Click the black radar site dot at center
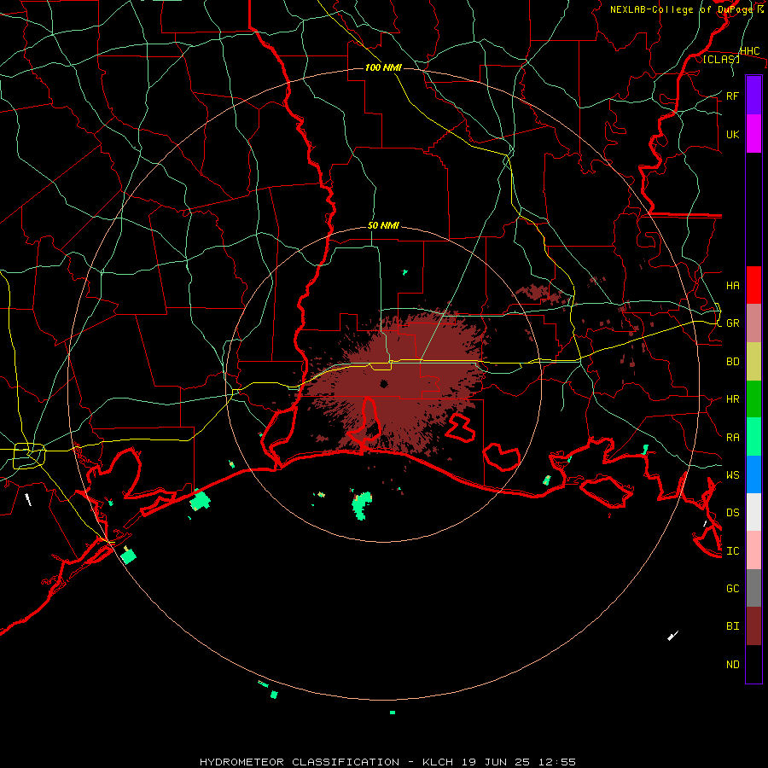Viewport: 768px width, 768px height. 384,384
